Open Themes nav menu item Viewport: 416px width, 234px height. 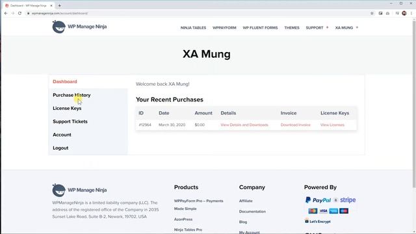(x=292, y=27)
